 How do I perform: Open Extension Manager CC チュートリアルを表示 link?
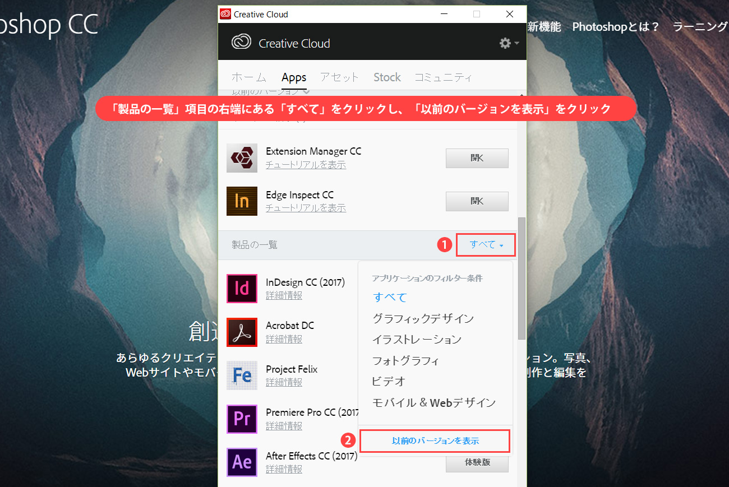(x=306, y=165)
